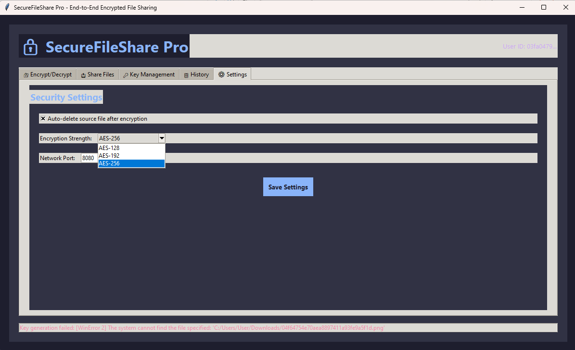The width and height of the screenshot is (575, 350).
Task: Collapse the Encryption Strength dropdown arrow
Action: pos(162,138)
